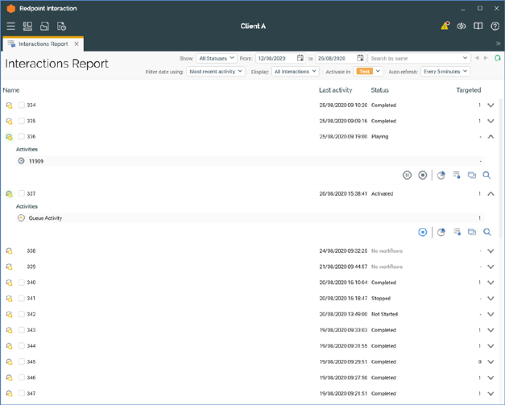Open the Activate in Test dropdown
This screenshot has width=505, height=405.
click(x=368, y=72)
